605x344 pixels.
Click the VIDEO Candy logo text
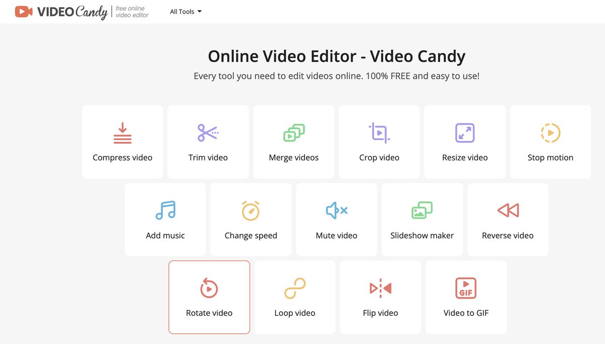[x=73, y=12]
